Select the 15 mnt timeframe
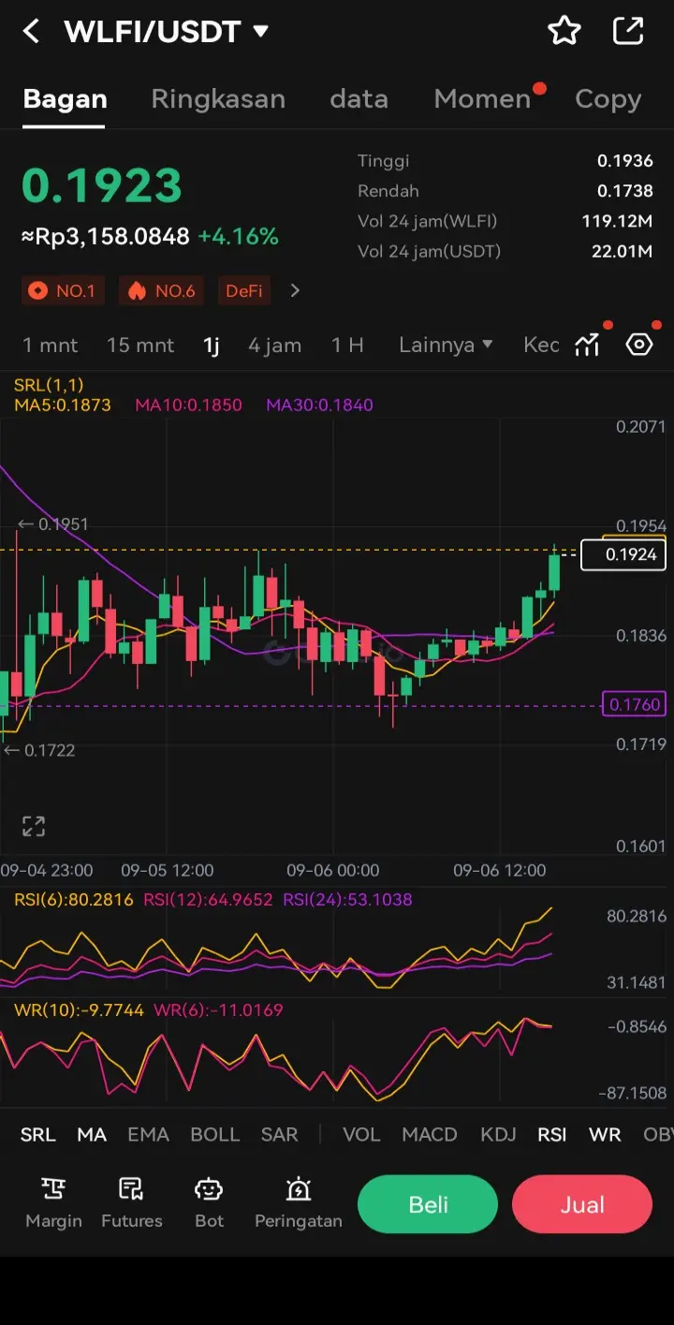674x1325 pixels. pyautogui.click(x=140, y=345)
